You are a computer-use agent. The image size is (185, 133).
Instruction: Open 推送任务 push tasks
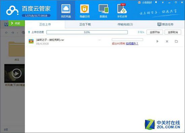tap(165, 24)
